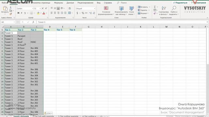The width and height of the screenshot is (209, 117).
Task: Click Поделиться share button
Action: pos(180,3)
